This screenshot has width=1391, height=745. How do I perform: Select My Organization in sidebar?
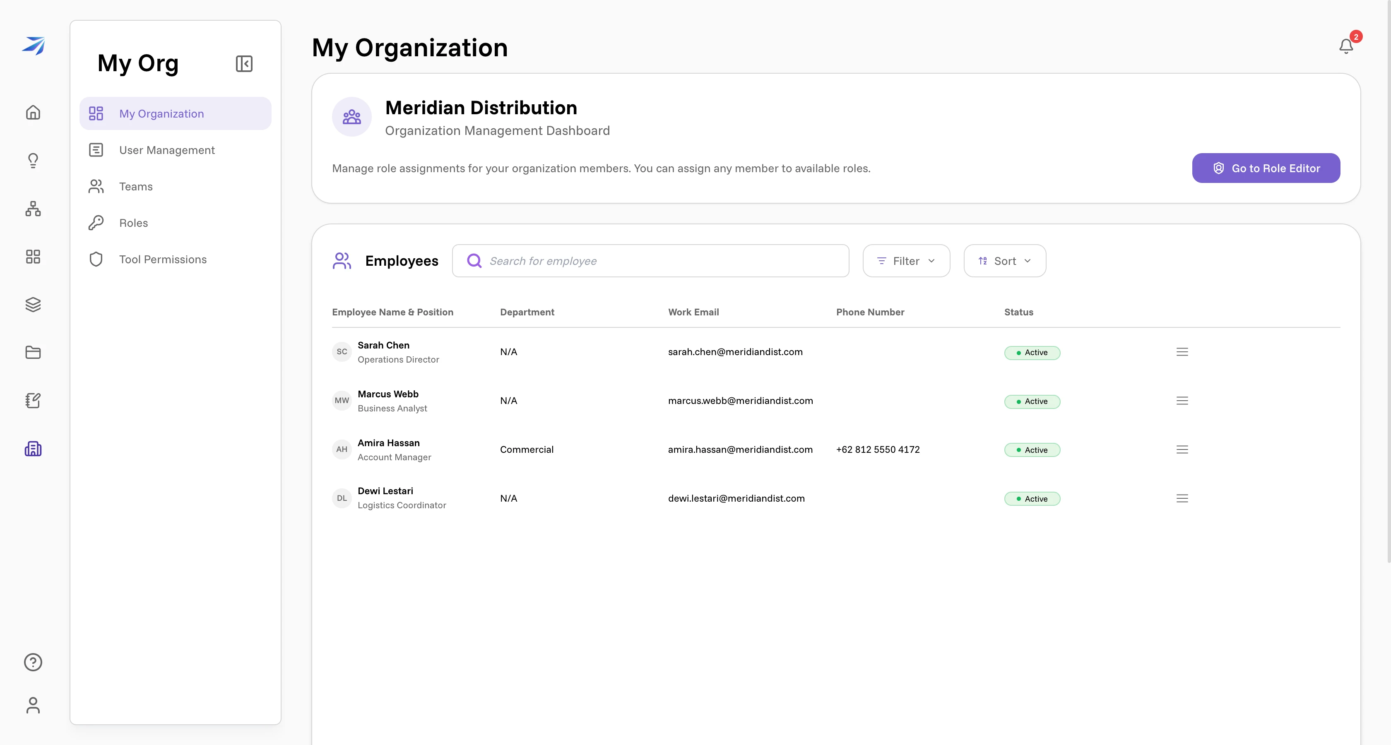point(176,113)
